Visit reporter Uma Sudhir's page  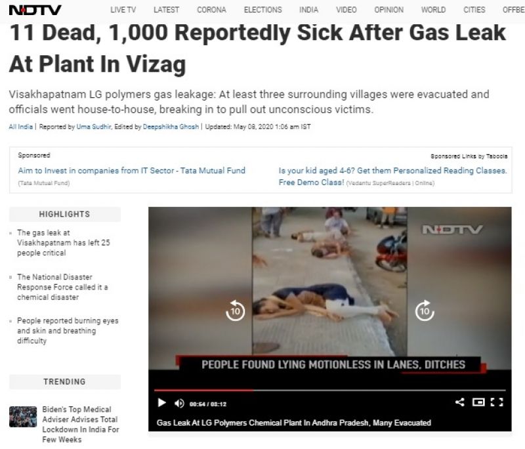click(x=94, y=127)
